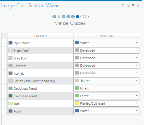Go to the seventh wizard step dot
144x125 pixels.
82,17
